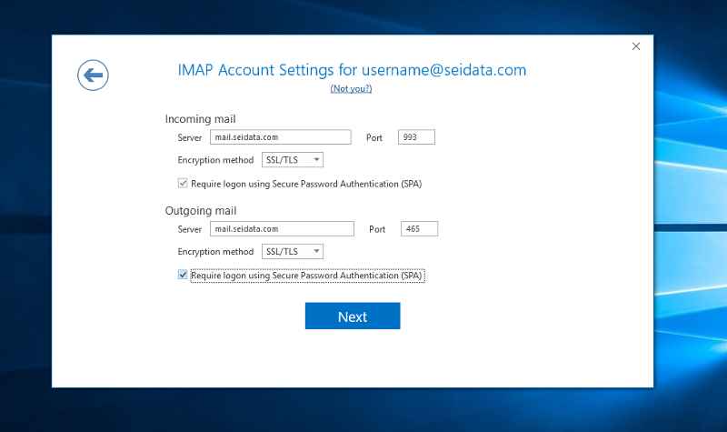Toggle the incoming mail SPA checkbox

pos(183,183)
